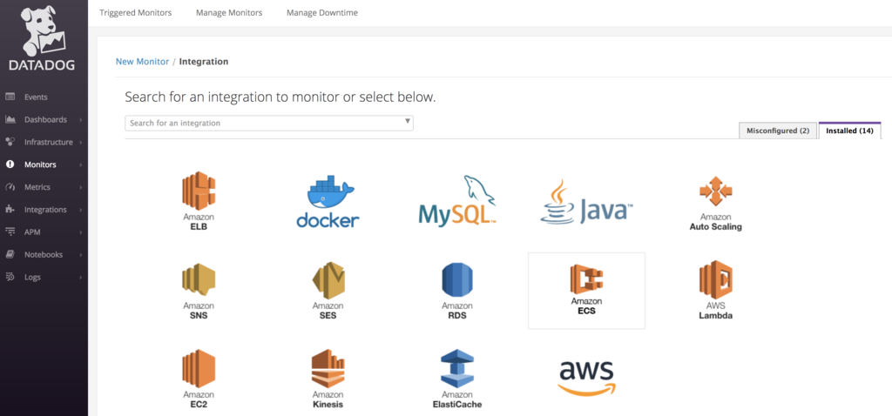The width and height of the screenshot is (892, 416).
Task: Open the Manage Monitors top menu
Action: point(229,12)
